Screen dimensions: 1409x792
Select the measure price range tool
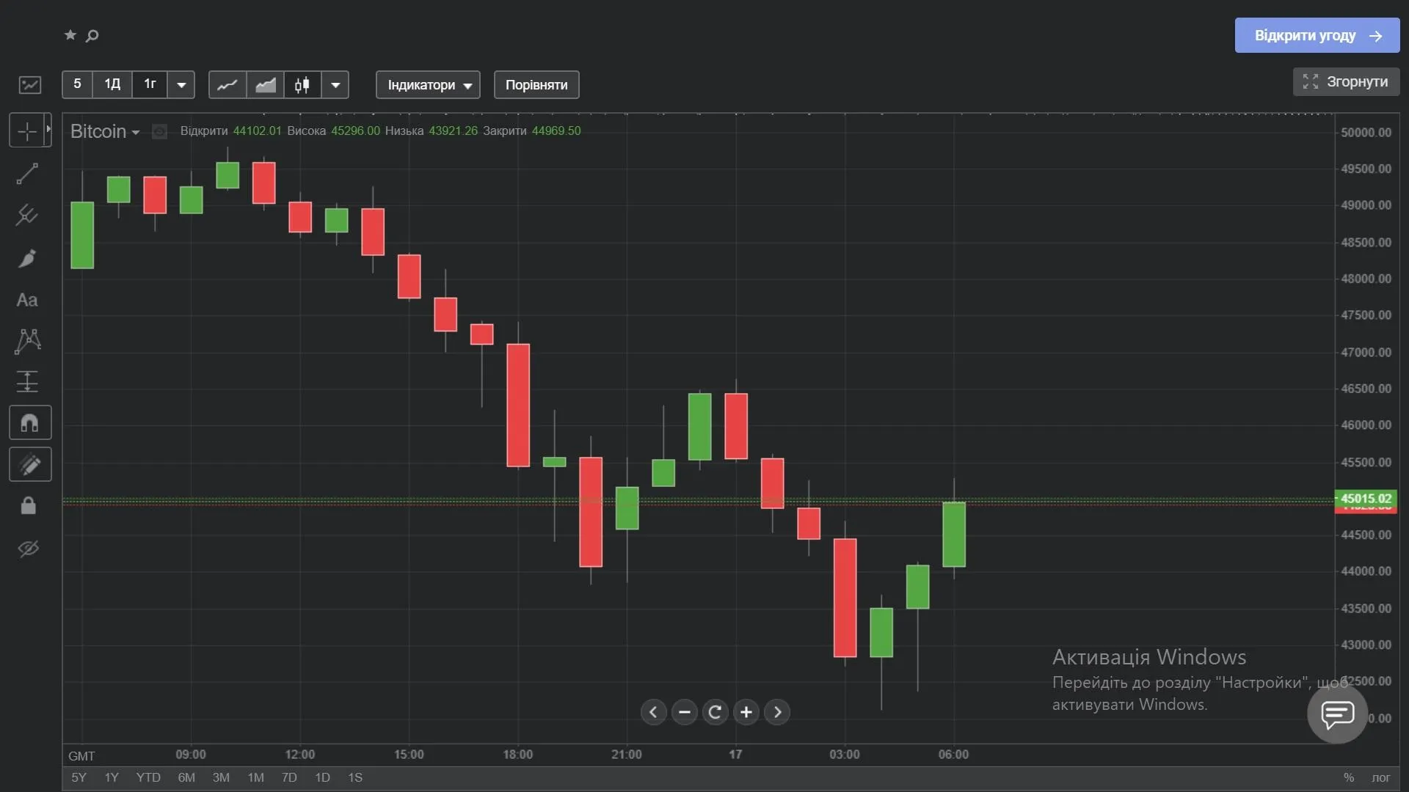pos(27,381)
